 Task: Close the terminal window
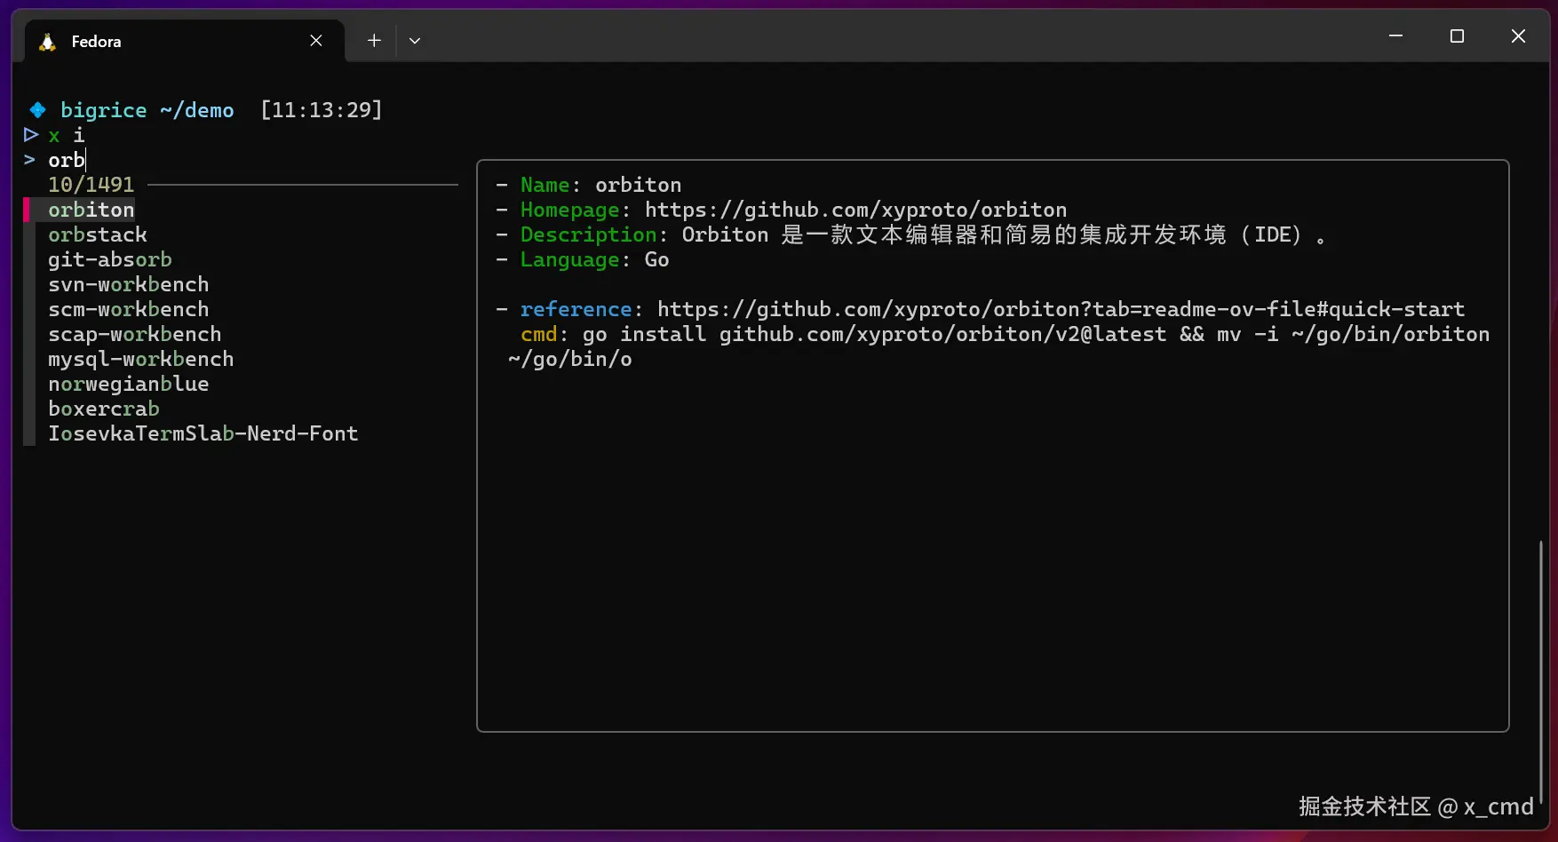coord(1518,36)
